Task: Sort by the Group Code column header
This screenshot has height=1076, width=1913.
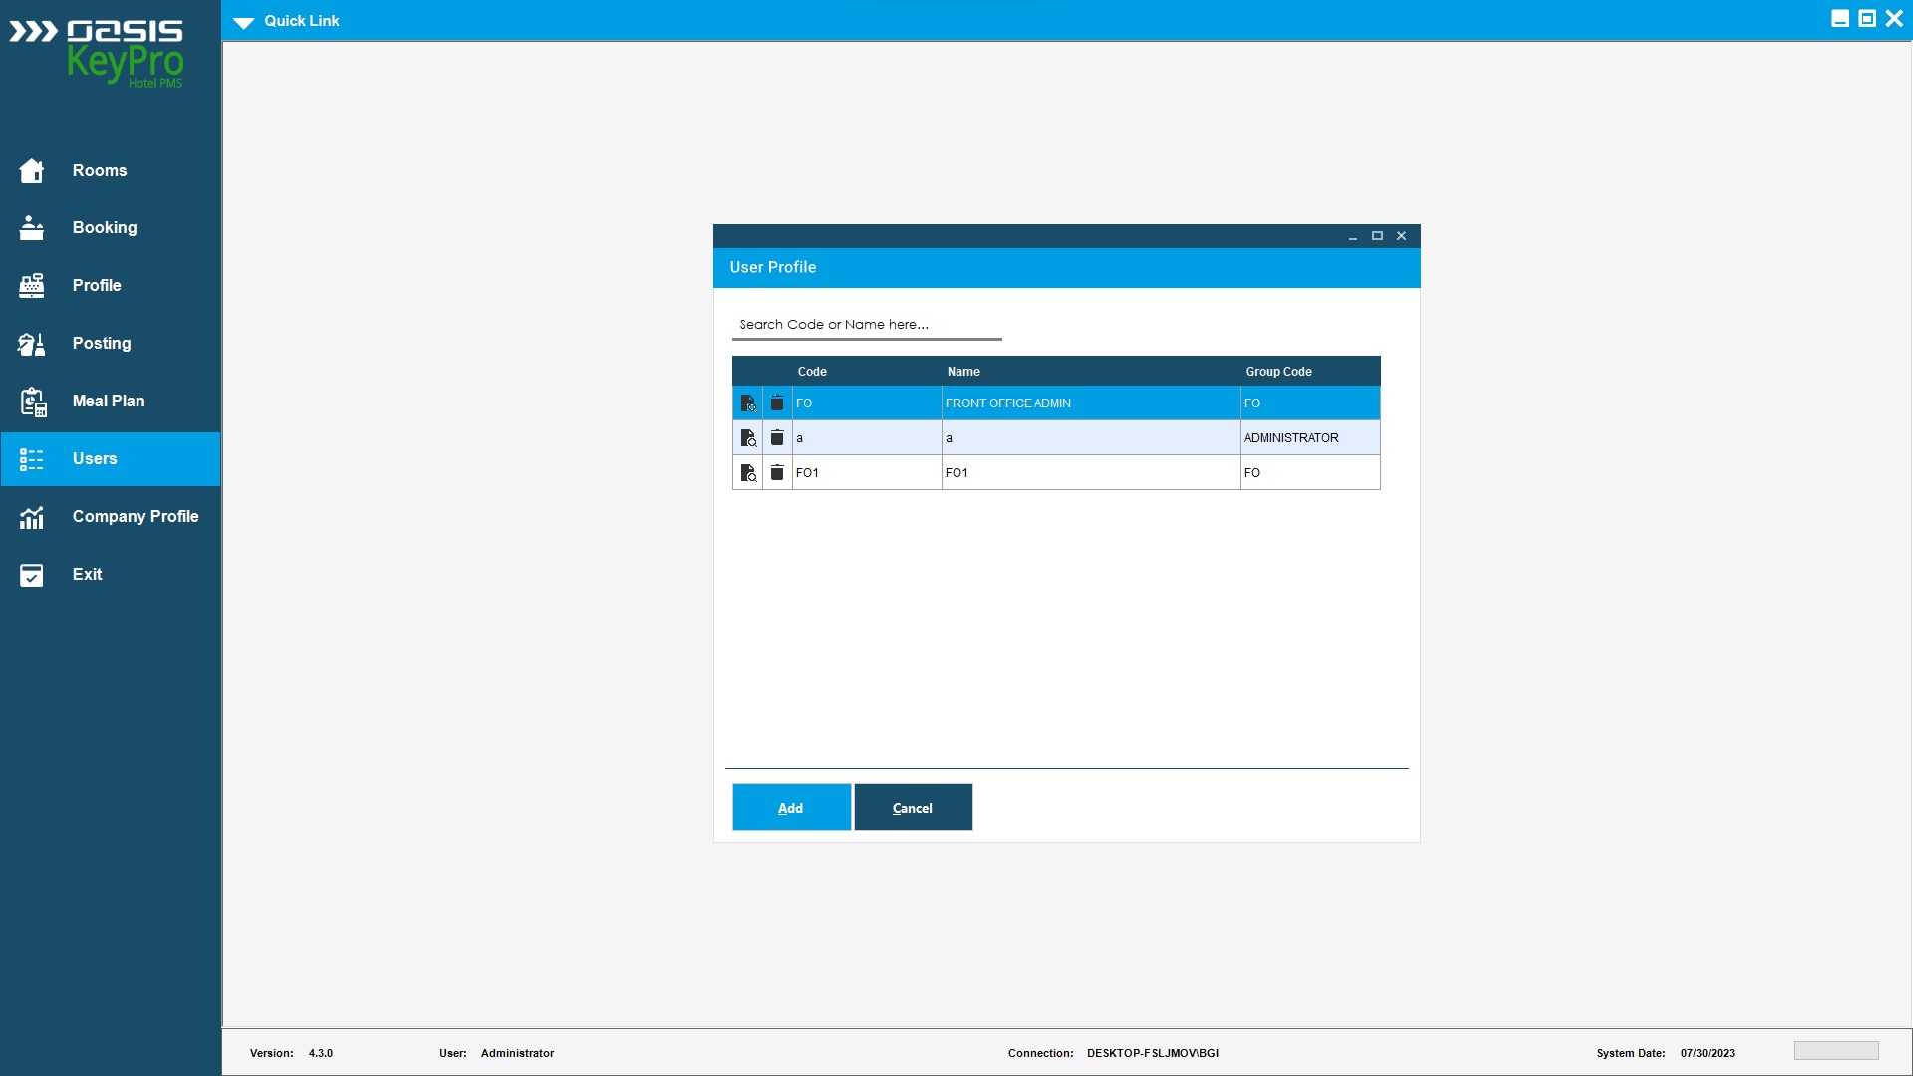Action: 1278,372
